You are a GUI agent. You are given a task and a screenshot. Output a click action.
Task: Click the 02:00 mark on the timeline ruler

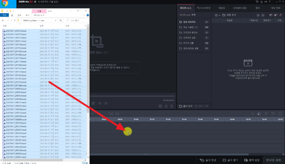[x=232, y=120]
